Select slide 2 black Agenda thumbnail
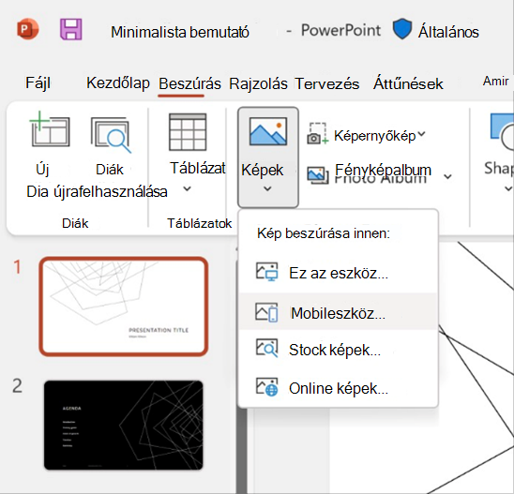 (x=124, y=425)
